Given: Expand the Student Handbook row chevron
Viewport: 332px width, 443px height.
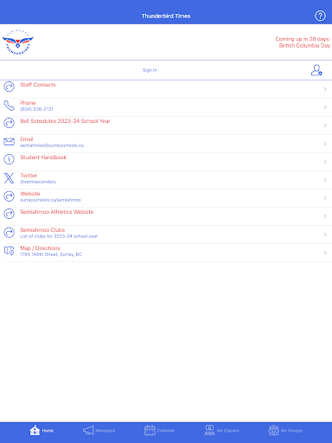Looking at the screenshot, I should tap(325, 162).
